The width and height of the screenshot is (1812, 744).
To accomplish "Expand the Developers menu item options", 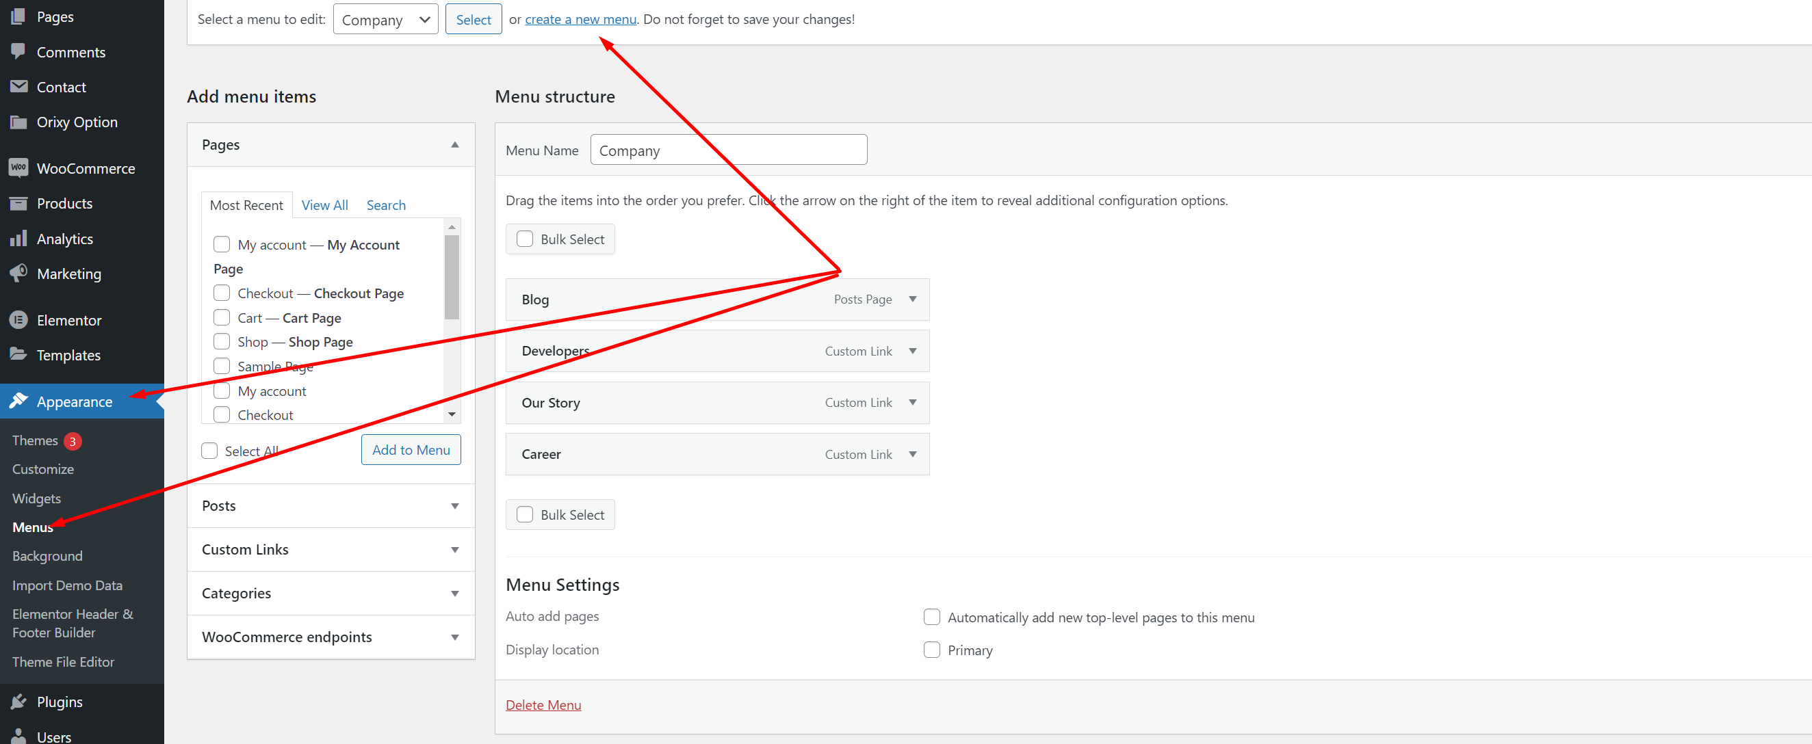I will (x=912, y=350).
